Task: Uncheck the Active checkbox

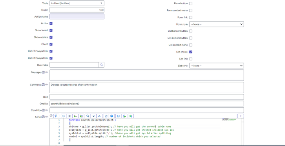Action: point(51,23)
